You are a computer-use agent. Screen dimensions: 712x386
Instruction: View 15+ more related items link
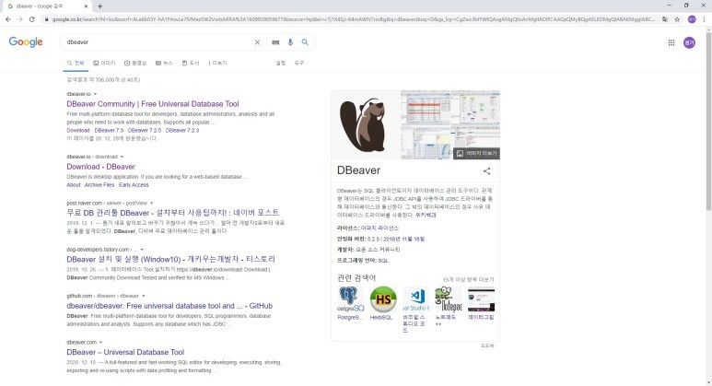point(468,280)
